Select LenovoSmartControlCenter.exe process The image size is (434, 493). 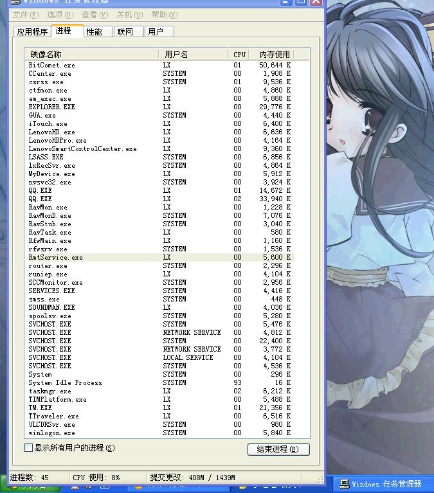tap(159, 148)
